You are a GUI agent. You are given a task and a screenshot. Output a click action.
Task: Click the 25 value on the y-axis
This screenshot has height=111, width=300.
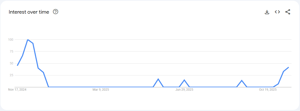pyautogui.click(x=11, y=75)
